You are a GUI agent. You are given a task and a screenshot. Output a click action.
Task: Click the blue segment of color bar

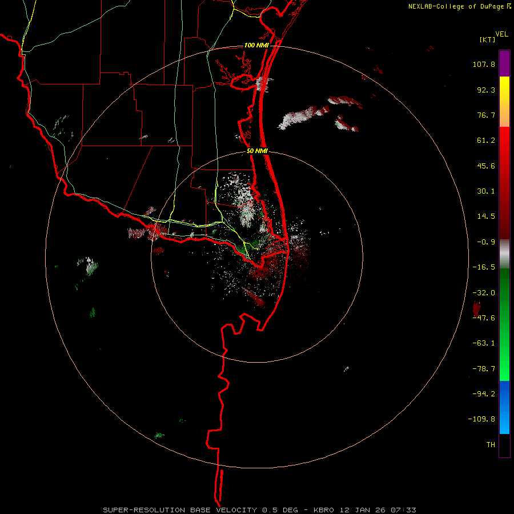(504, 407)
